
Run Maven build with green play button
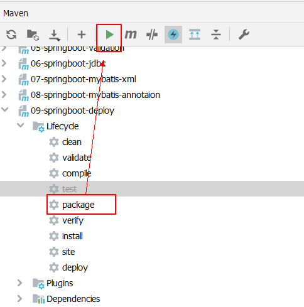coord(109,35)
